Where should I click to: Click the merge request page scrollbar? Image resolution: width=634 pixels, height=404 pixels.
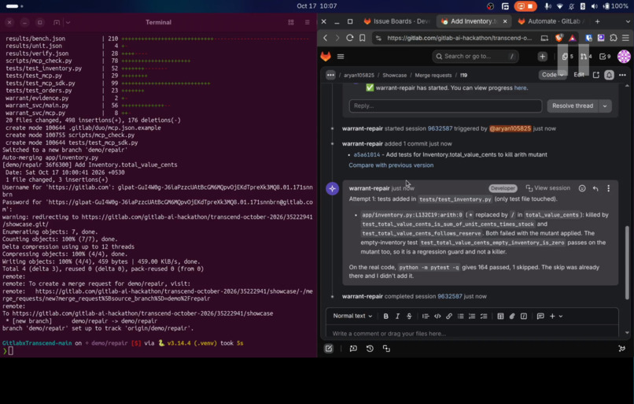click(x=627, y=262)
